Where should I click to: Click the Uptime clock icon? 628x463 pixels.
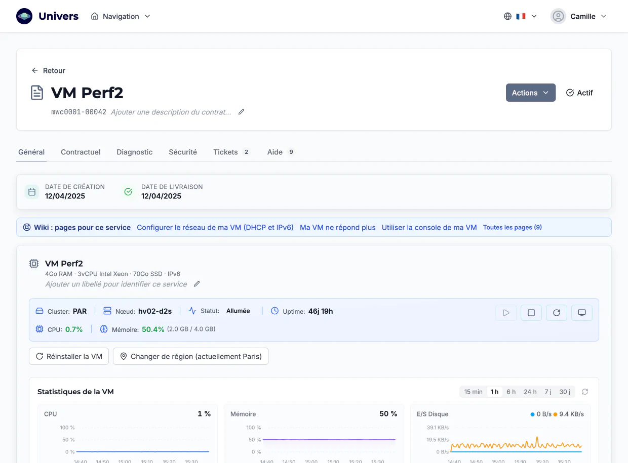pyautogui.click(x=274, y=311)
